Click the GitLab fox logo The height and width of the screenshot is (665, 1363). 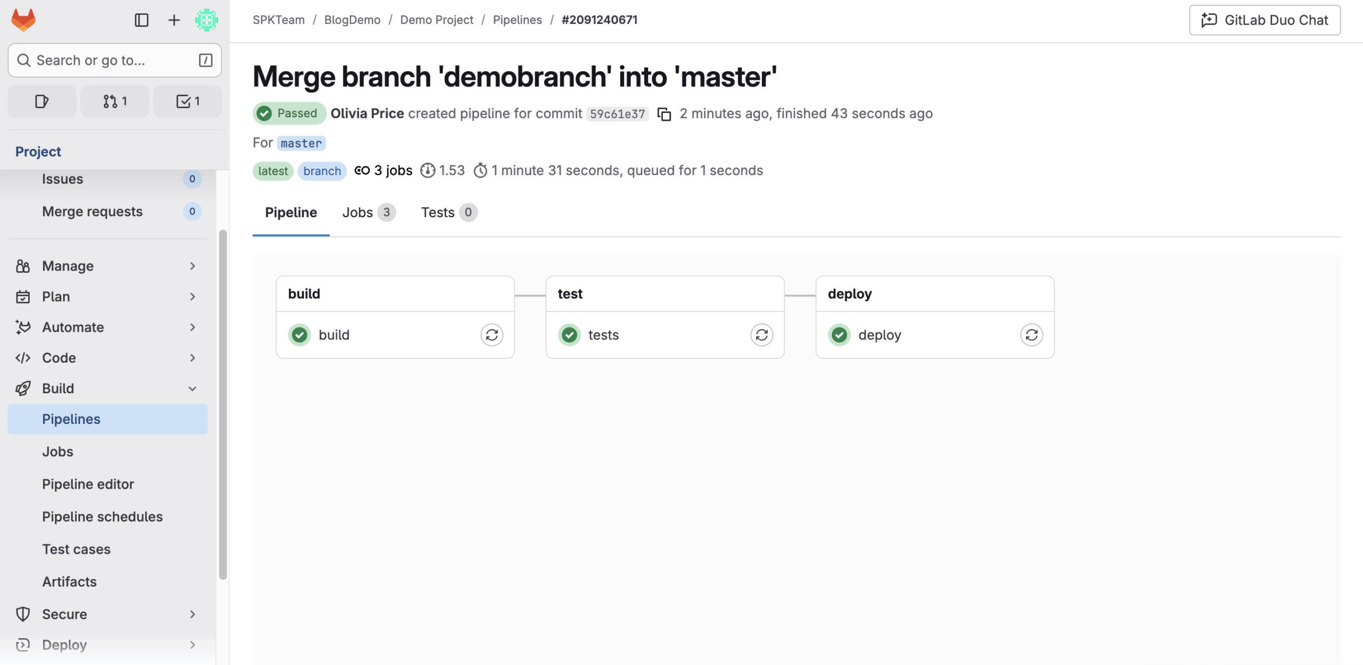[23, 20]
